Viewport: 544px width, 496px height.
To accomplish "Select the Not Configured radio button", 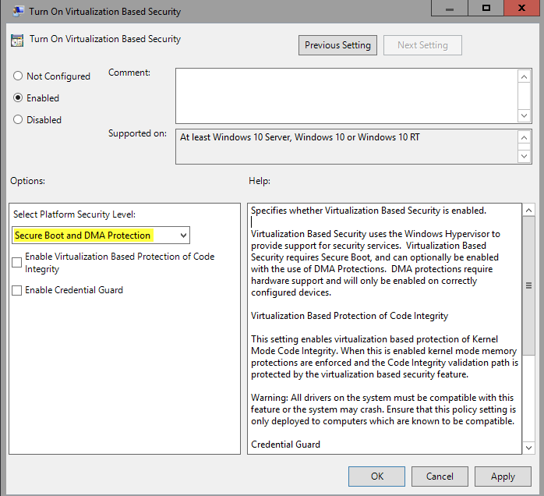I will (x=18, y=76).
